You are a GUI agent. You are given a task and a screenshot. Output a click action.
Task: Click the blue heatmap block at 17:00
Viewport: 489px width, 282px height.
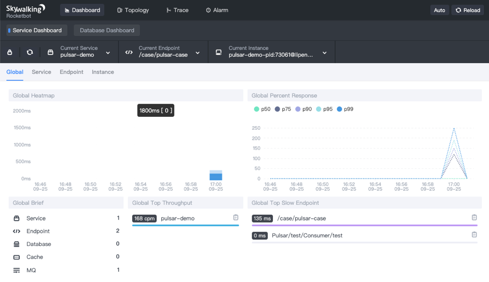coord(216,176)
